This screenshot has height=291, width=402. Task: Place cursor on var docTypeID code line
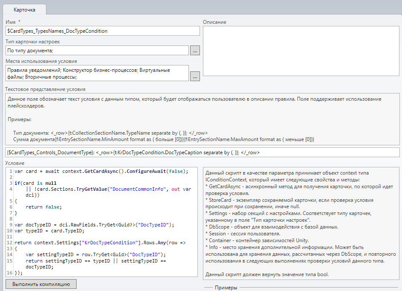coord(94,225)
